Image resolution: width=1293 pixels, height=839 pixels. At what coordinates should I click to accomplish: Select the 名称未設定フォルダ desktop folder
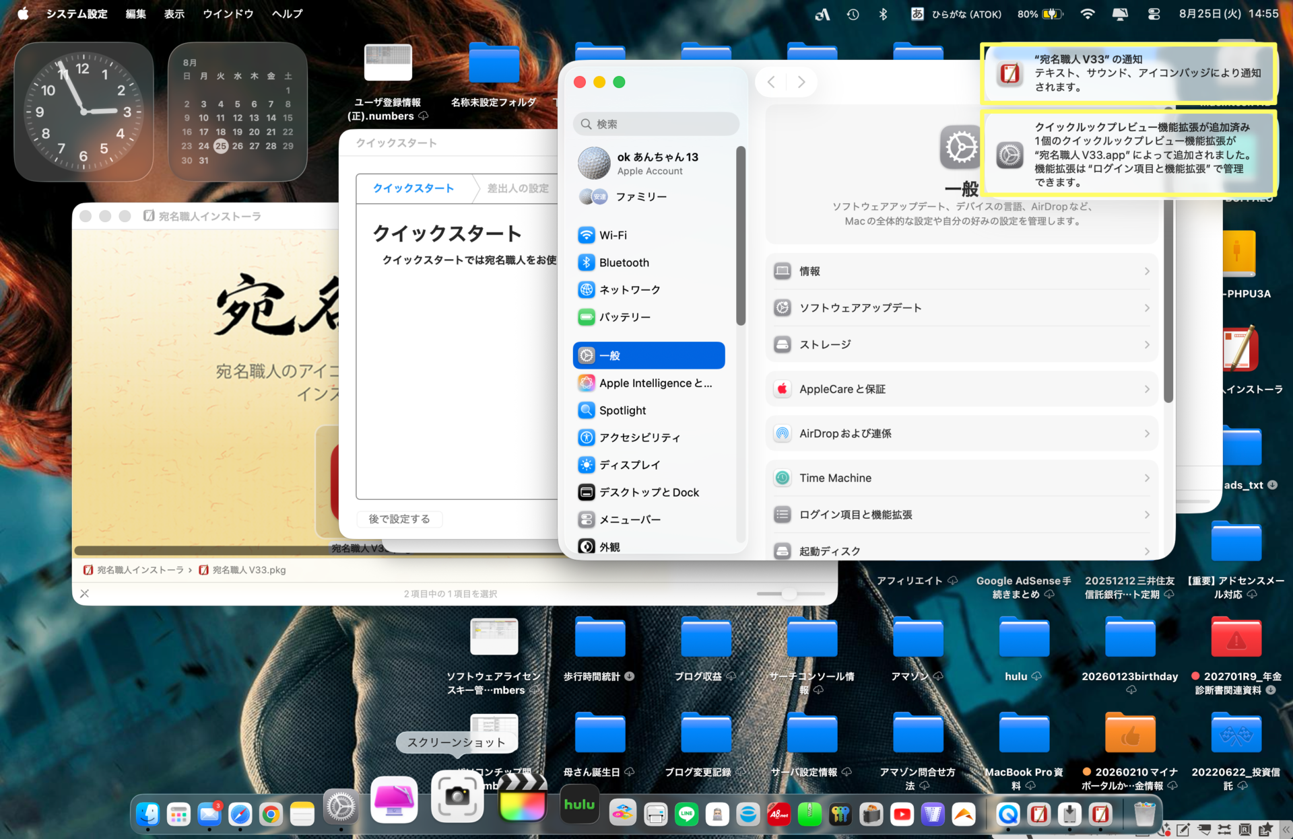pyautogui.click(x=494, y=75)
